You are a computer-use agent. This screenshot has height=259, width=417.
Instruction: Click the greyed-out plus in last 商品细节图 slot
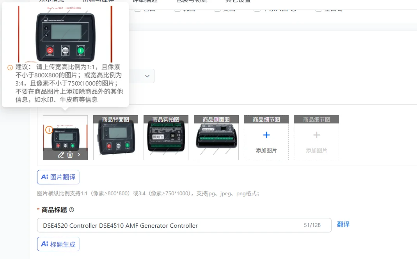[x=316, y=135]
